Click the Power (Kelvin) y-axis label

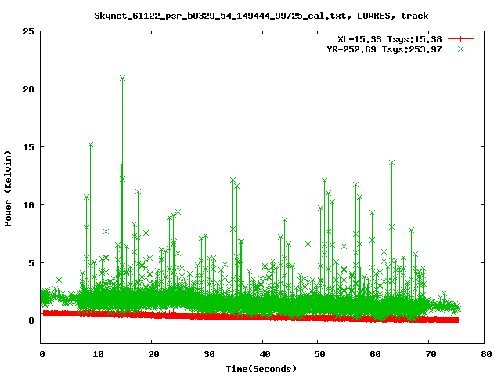pyautogui.click(x=9, y=186)
